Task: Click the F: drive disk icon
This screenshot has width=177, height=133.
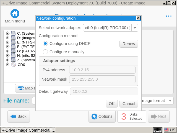Action: [13, 47]
